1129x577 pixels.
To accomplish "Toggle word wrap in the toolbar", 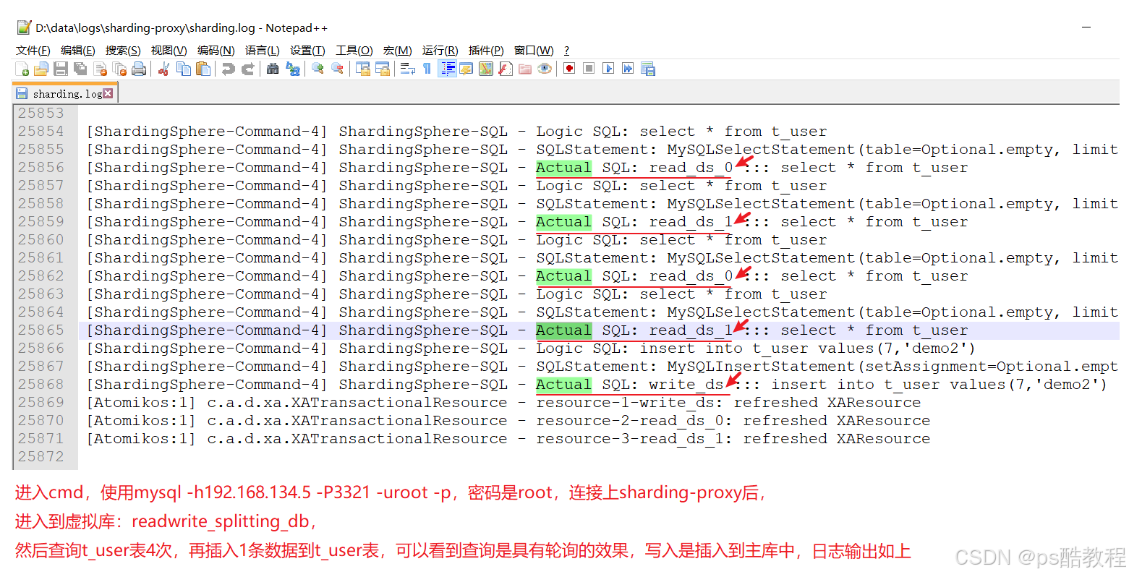I will click(x=407, y=69).
